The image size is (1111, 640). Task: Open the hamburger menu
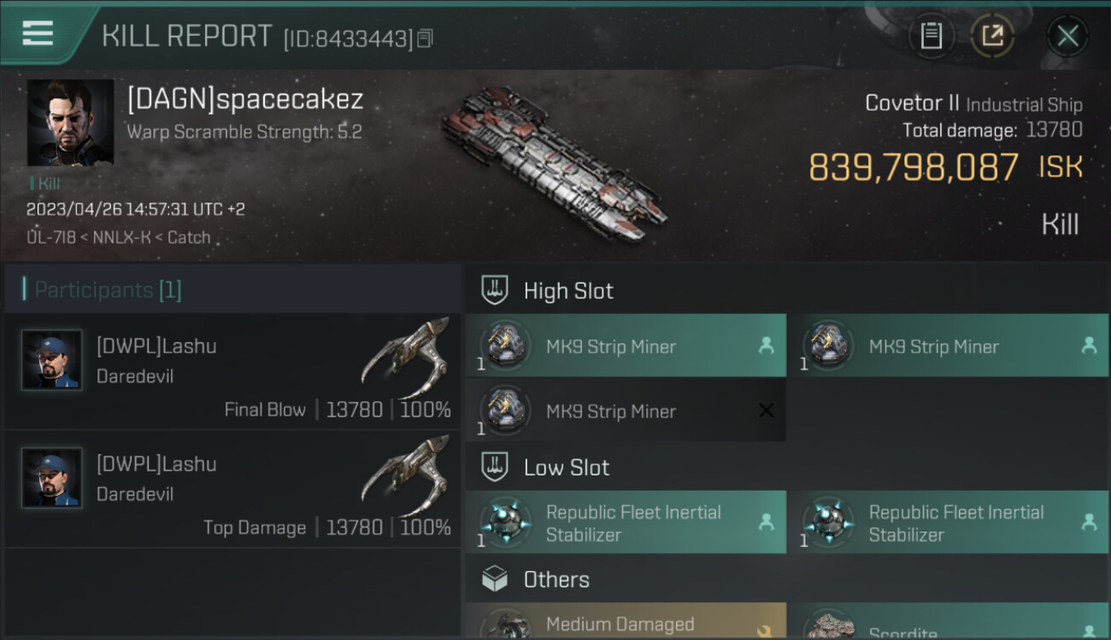[38, 33]
